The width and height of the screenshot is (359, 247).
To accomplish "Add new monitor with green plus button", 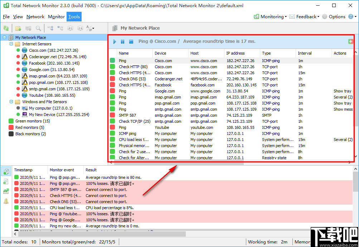I will [350, 41].
